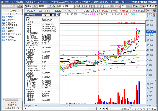Open the 강세/약세 panel tab
The height and width of the screenshot is (111, 158).
pyautogui.click(x=12, y=105)
